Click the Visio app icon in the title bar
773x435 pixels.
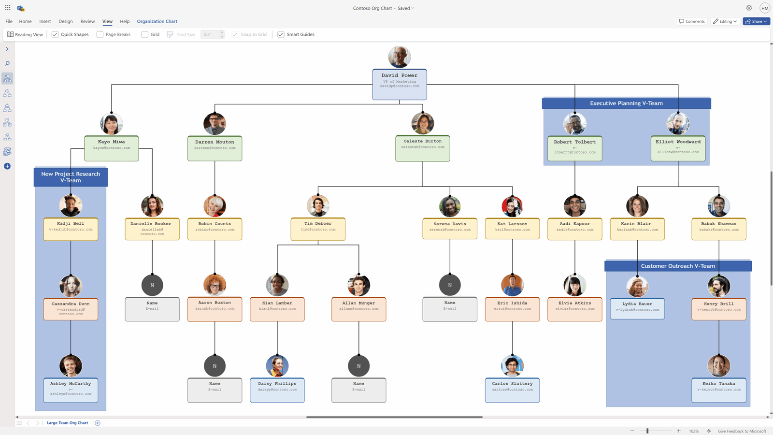tap(20, 8)
